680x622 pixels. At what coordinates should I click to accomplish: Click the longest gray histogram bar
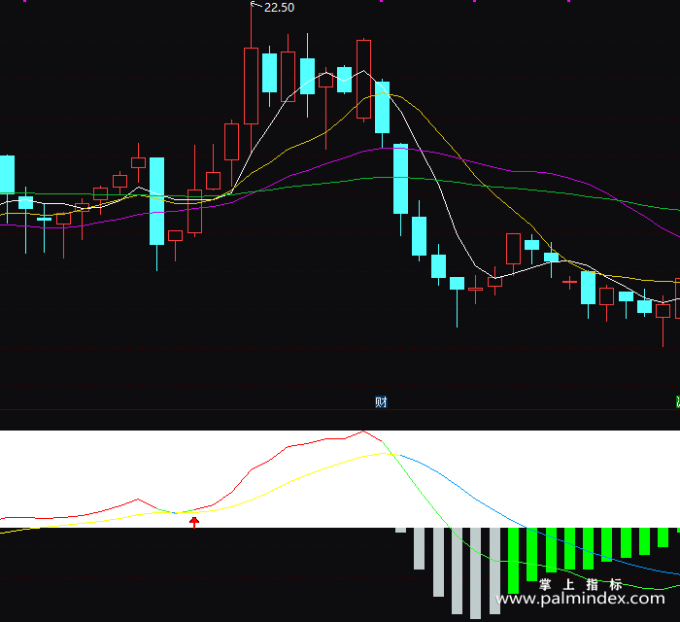tap(475, 573)
